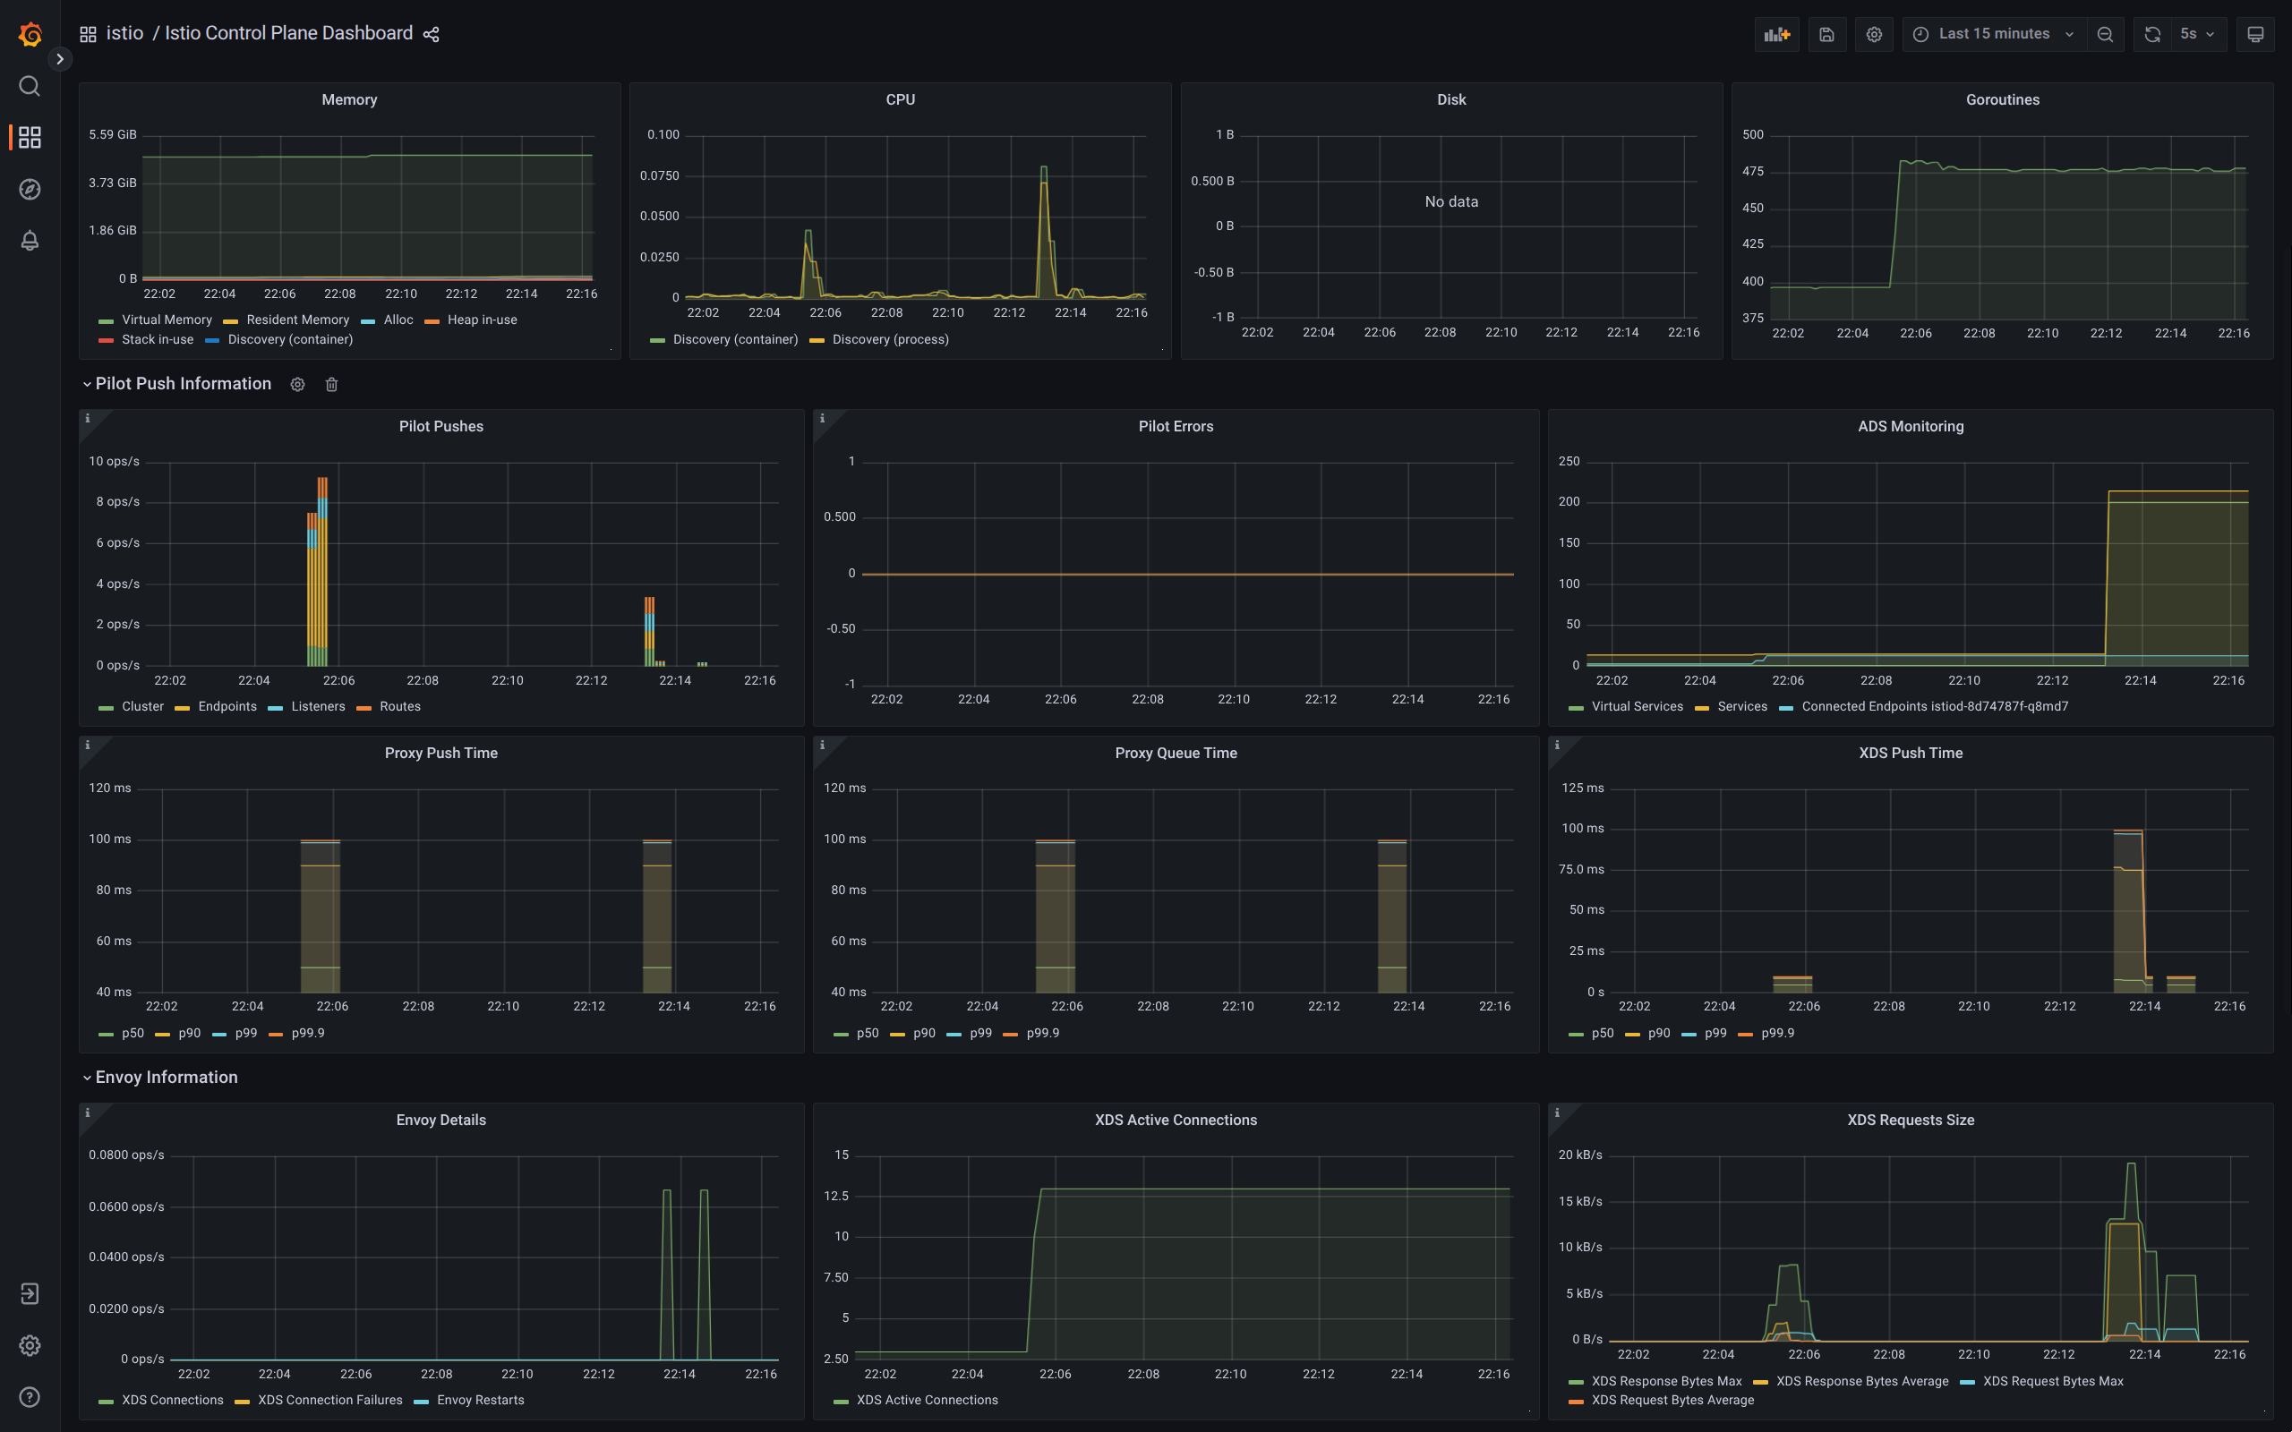Toggle XDS Request Bytes Average legend entry
The image size is (2292, 1432).
(1672, 1400)
